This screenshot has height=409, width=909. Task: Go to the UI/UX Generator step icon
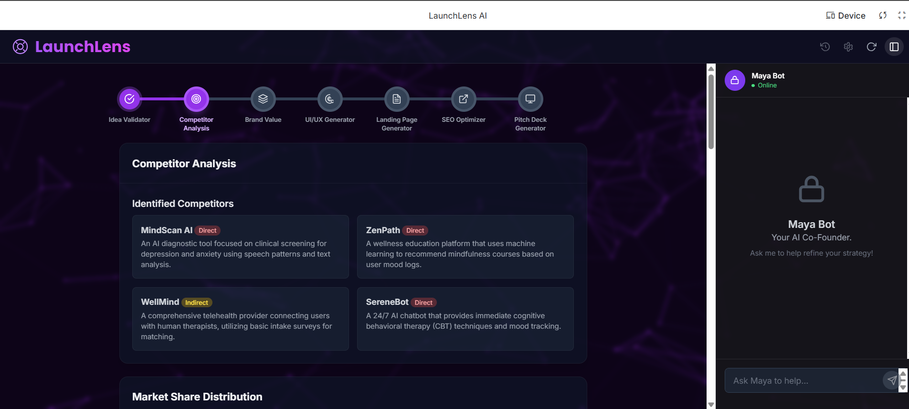point(330,99)
